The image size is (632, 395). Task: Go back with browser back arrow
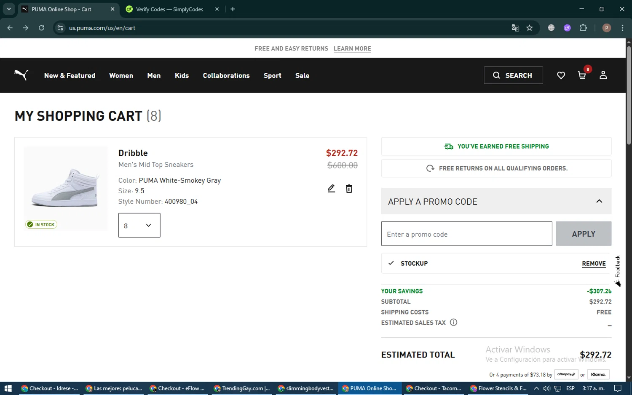[x=10, y=28]
